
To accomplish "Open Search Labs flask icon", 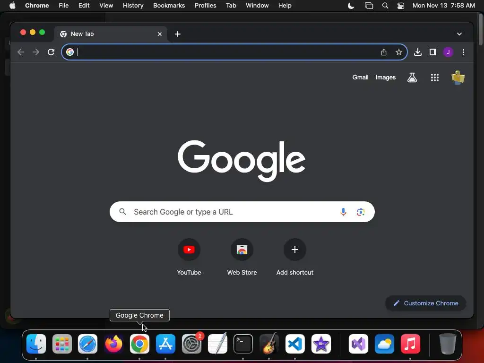I will (x=412, y=78).
